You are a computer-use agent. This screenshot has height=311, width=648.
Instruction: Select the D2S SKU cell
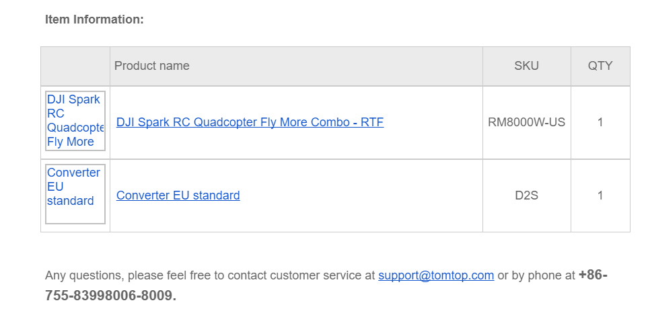click(x=526, y=195)
